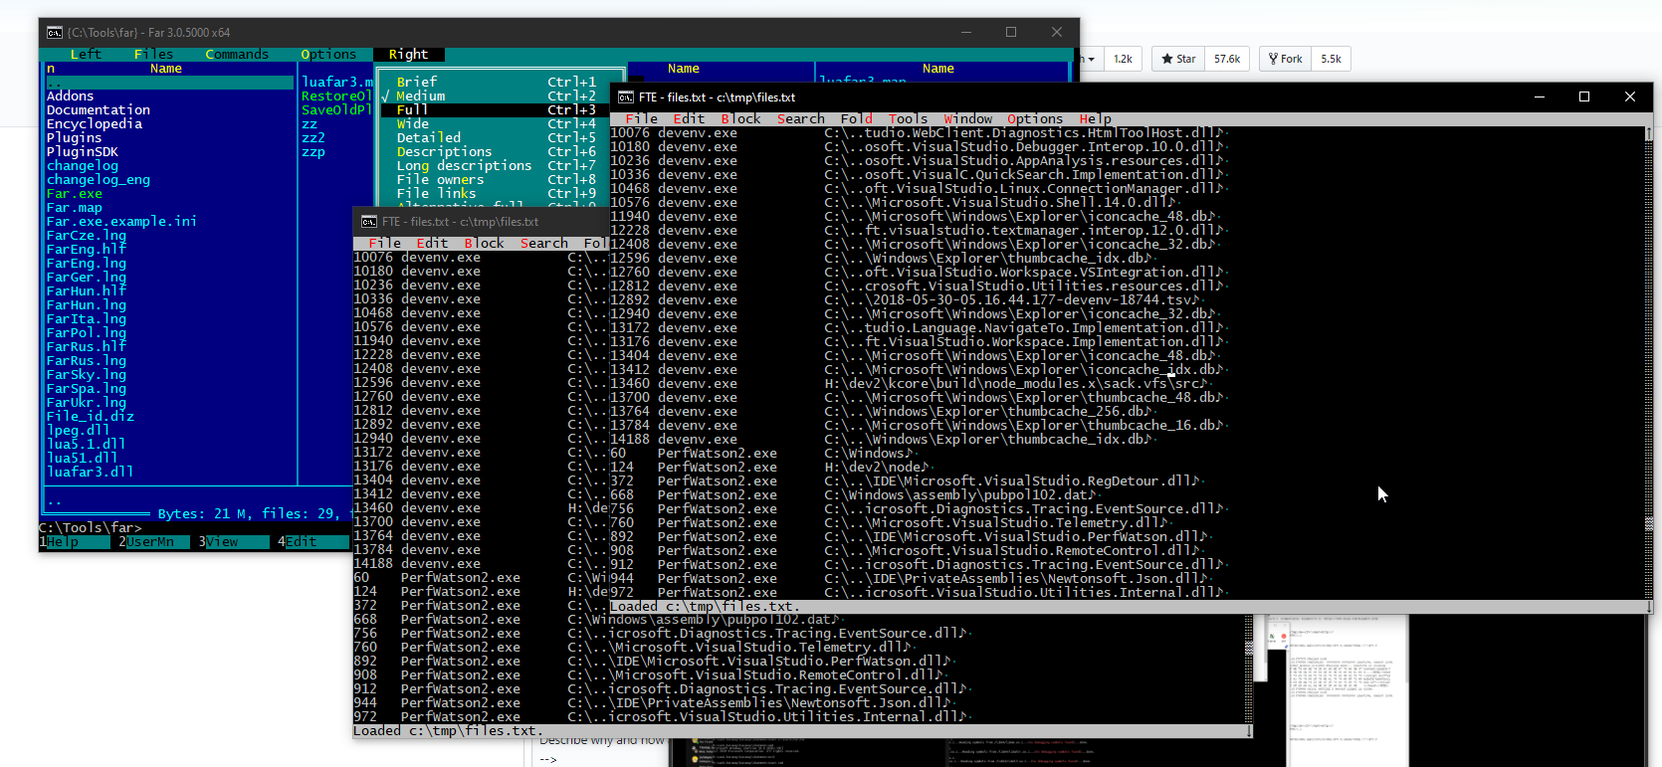Click the GitHub Fork button
This screenshot has width=1662, height=767.
coord(1285,59)
